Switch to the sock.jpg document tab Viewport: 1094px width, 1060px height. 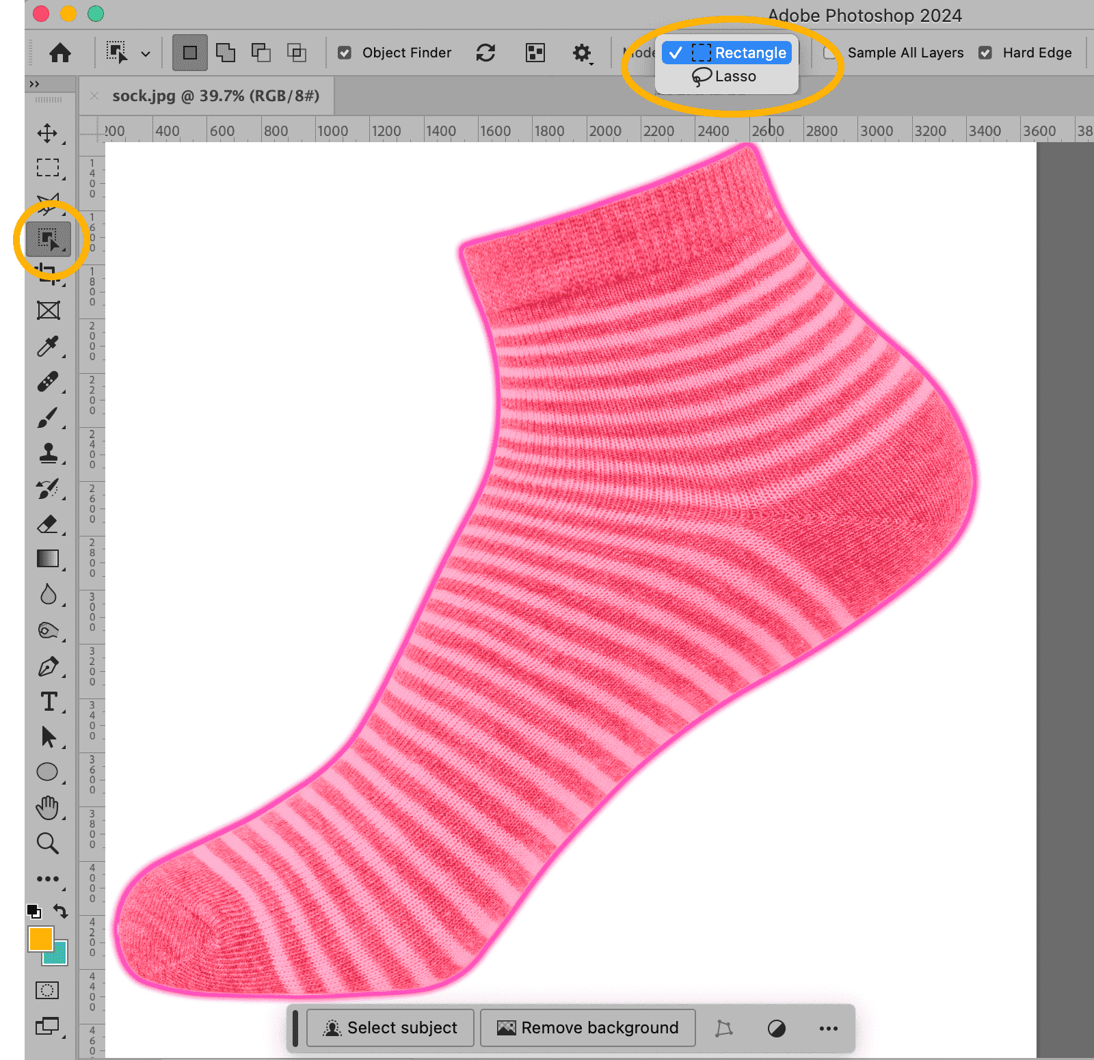pos(215,96)
